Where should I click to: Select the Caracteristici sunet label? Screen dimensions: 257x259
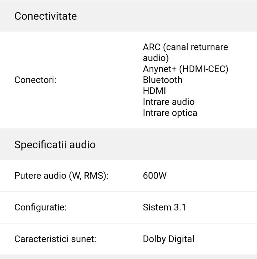(x=55, y=239)
